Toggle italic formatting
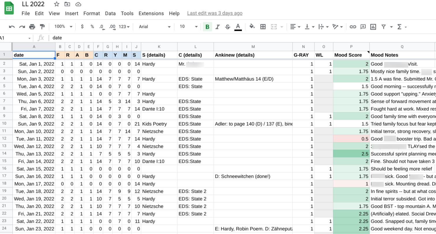Screen dimensions: 436x234 coord(218,27)
